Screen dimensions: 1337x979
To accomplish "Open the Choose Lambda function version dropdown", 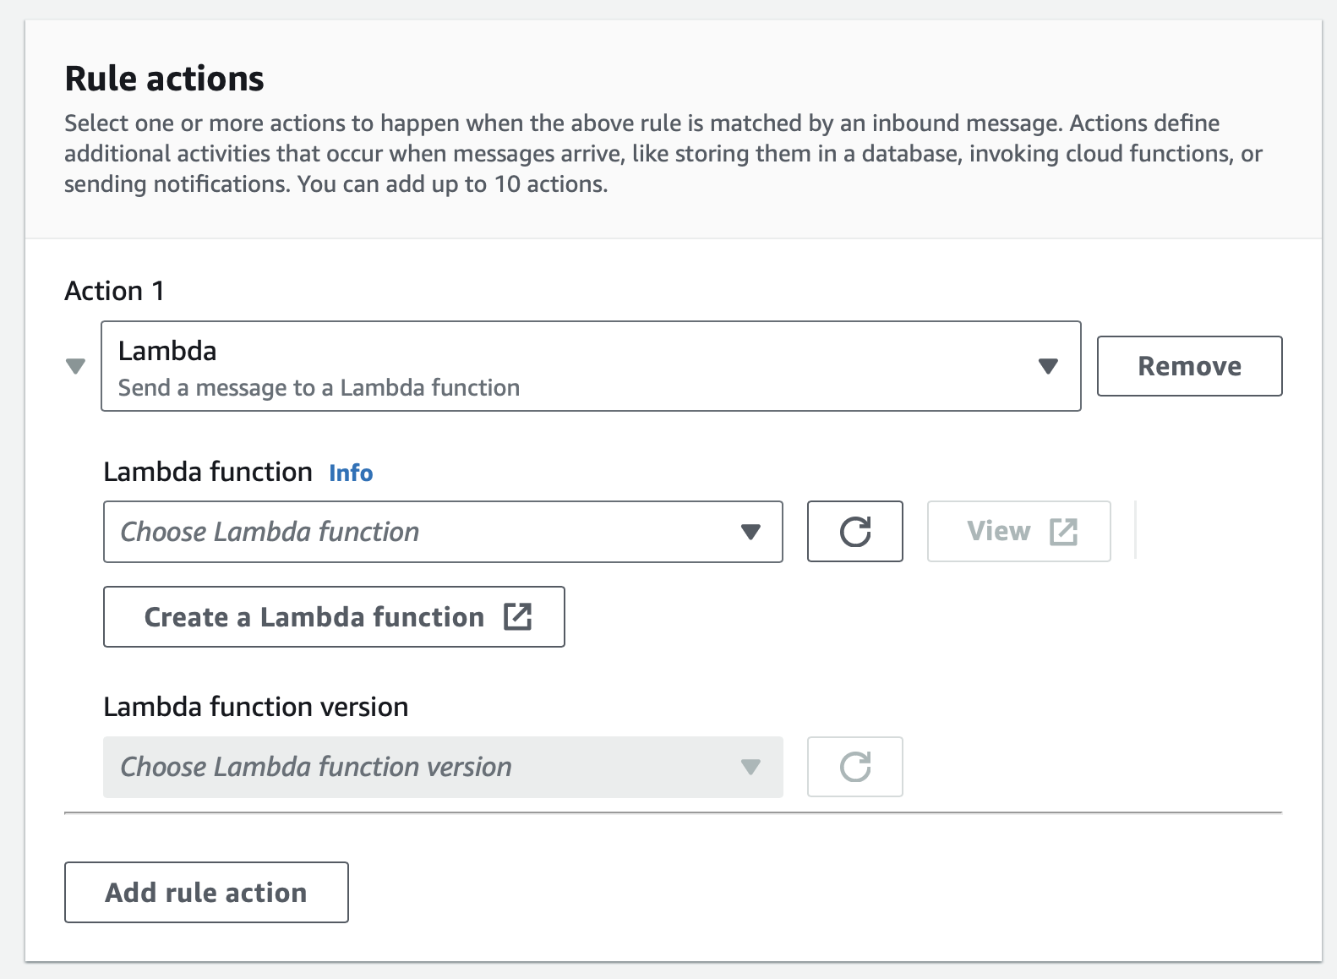I will [x=443, y=767].
